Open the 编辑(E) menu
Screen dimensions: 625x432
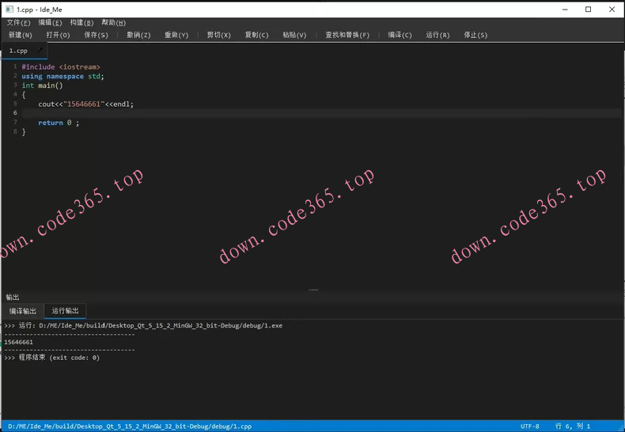(x=51, y=23)
